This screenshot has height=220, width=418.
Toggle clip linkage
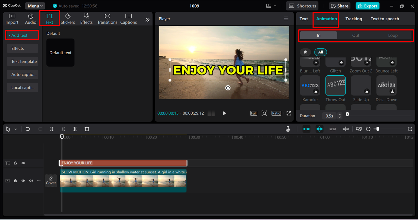pyautogui.click(x=332, y=129)
